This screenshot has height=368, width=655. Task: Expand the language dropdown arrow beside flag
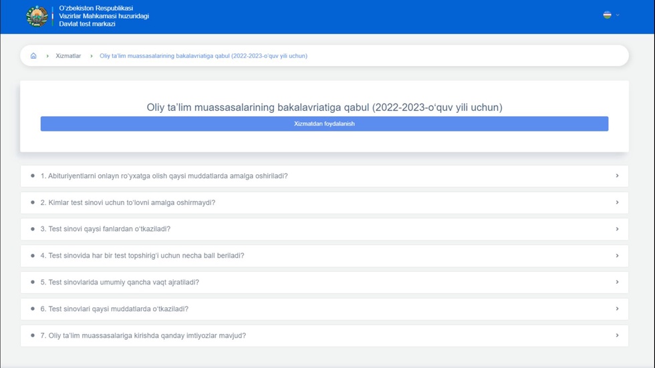pos(618,15)
